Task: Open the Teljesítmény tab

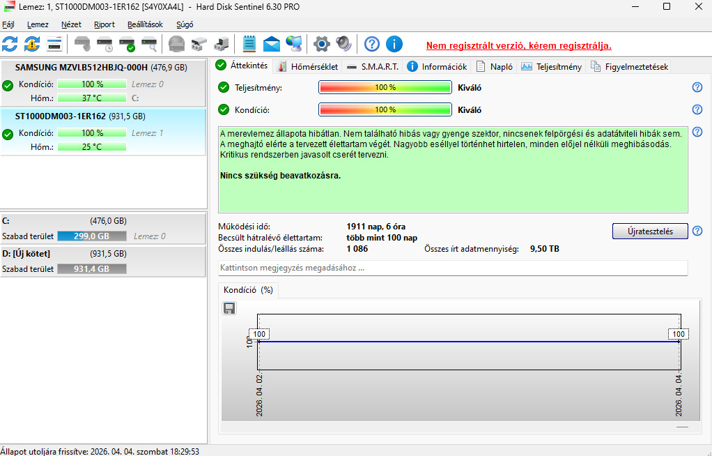Action: tap(552, 67)
